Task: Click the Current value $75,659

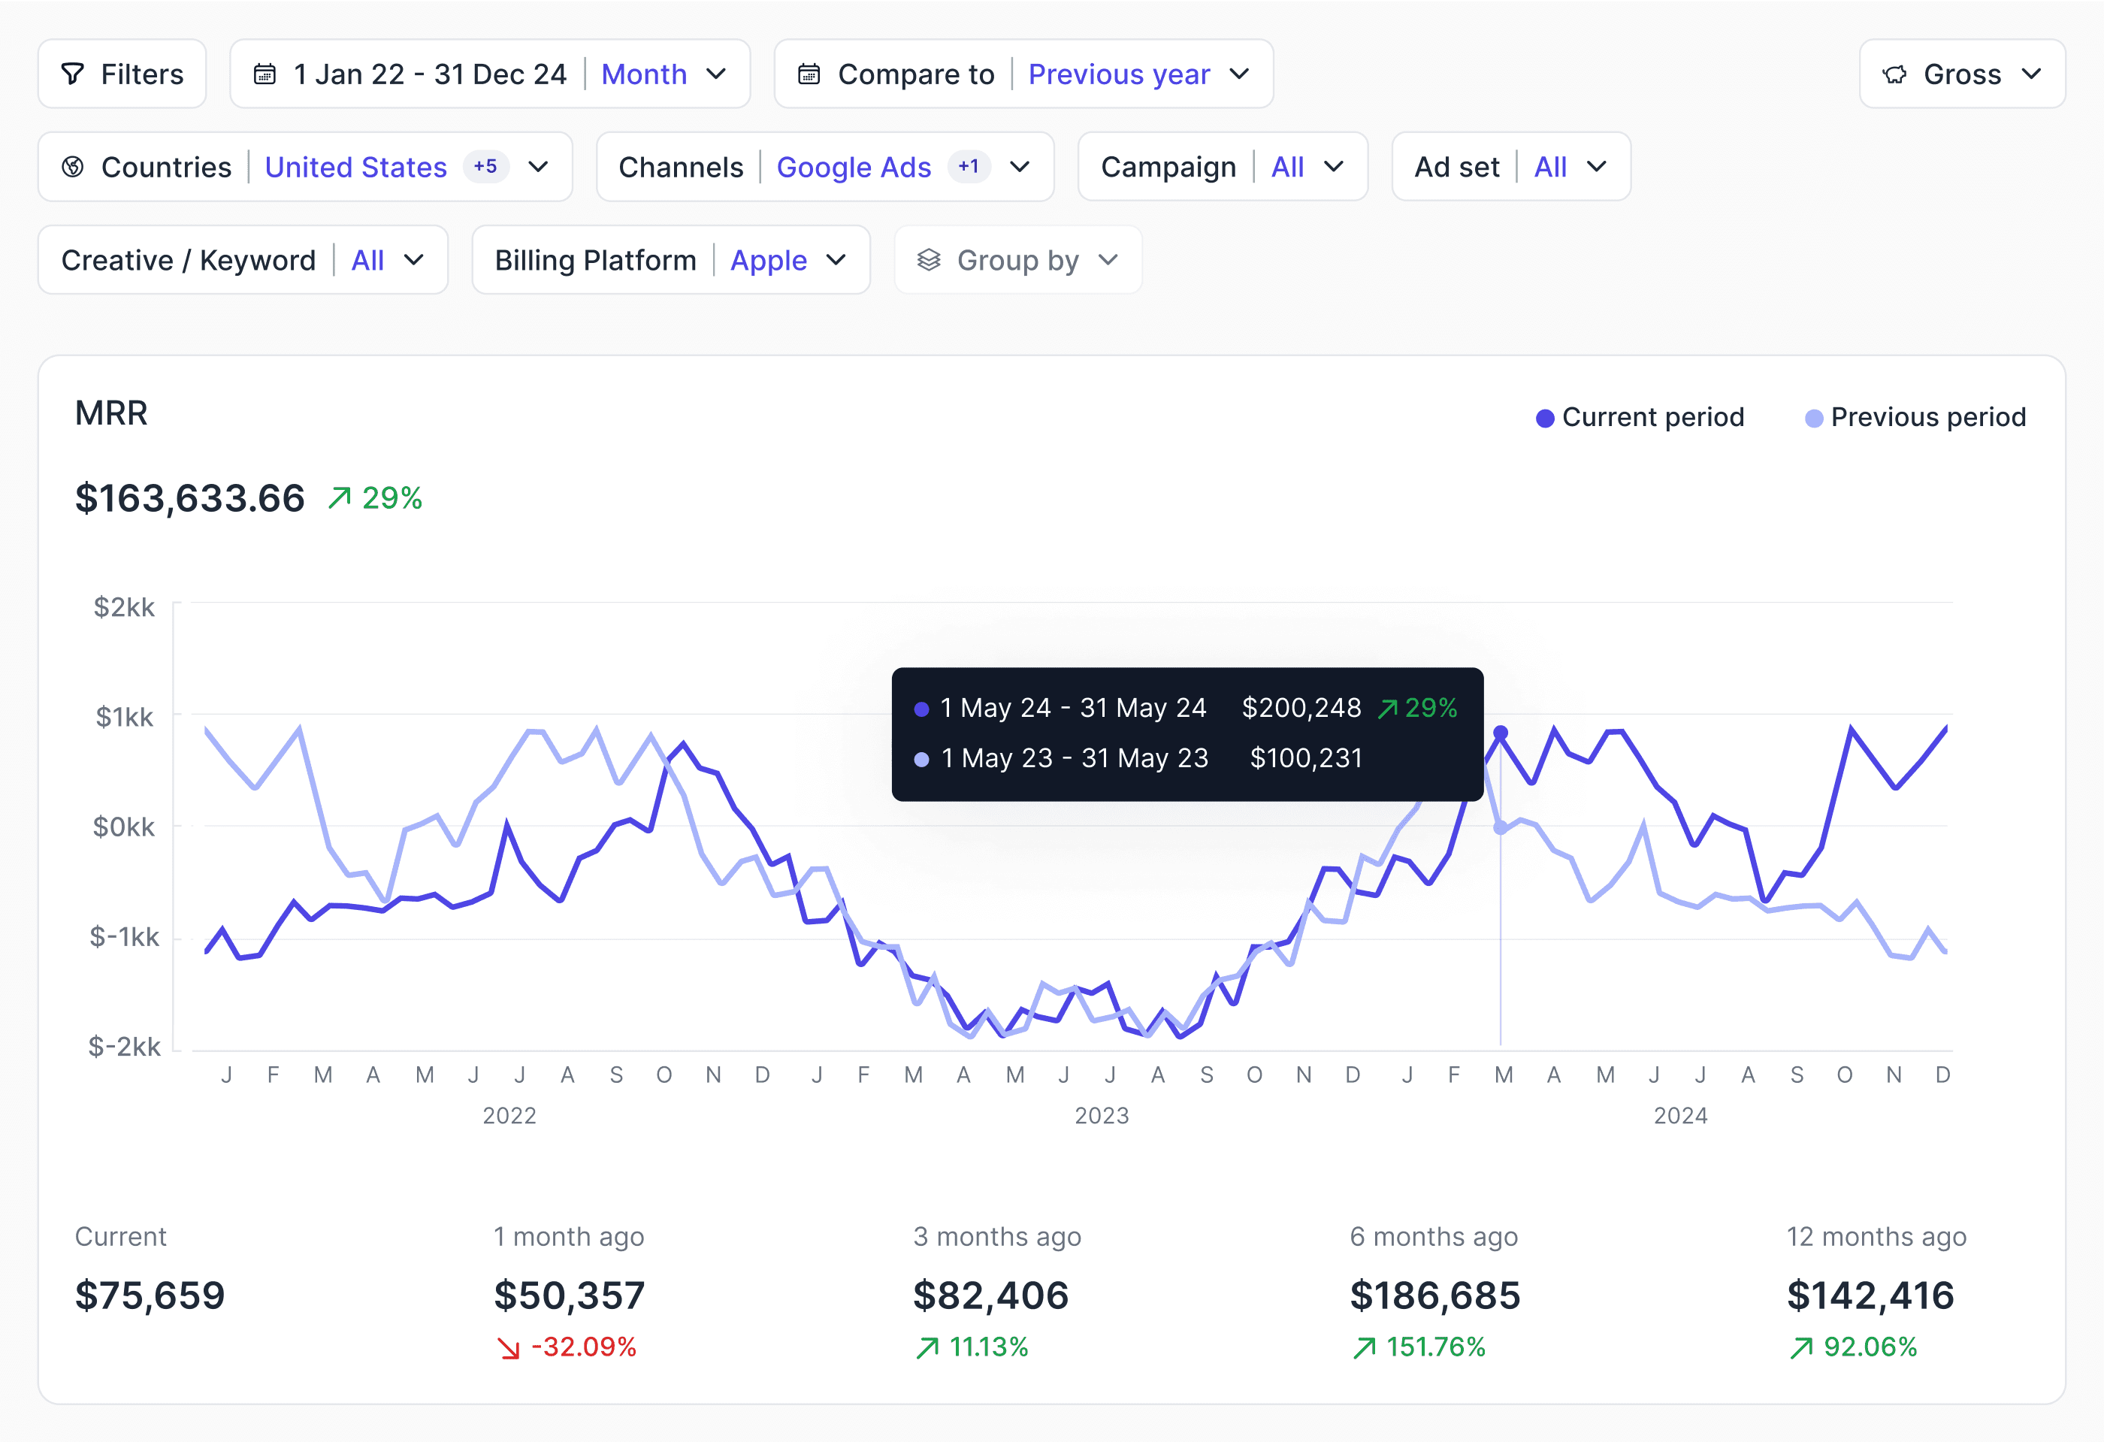Action: (150, 1295)
